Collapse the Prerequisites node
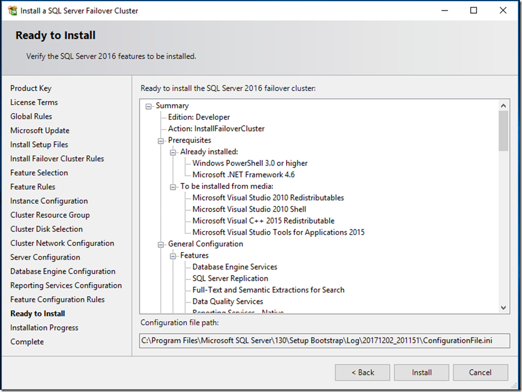Viewport: 522px width, 392px height. (161, 141)
